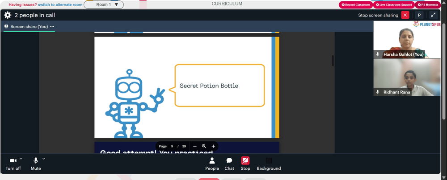Viewport: 447px width, 180px height.
Task: Click the Stop screen share button in the bottom bar
Action: [245, 164]
